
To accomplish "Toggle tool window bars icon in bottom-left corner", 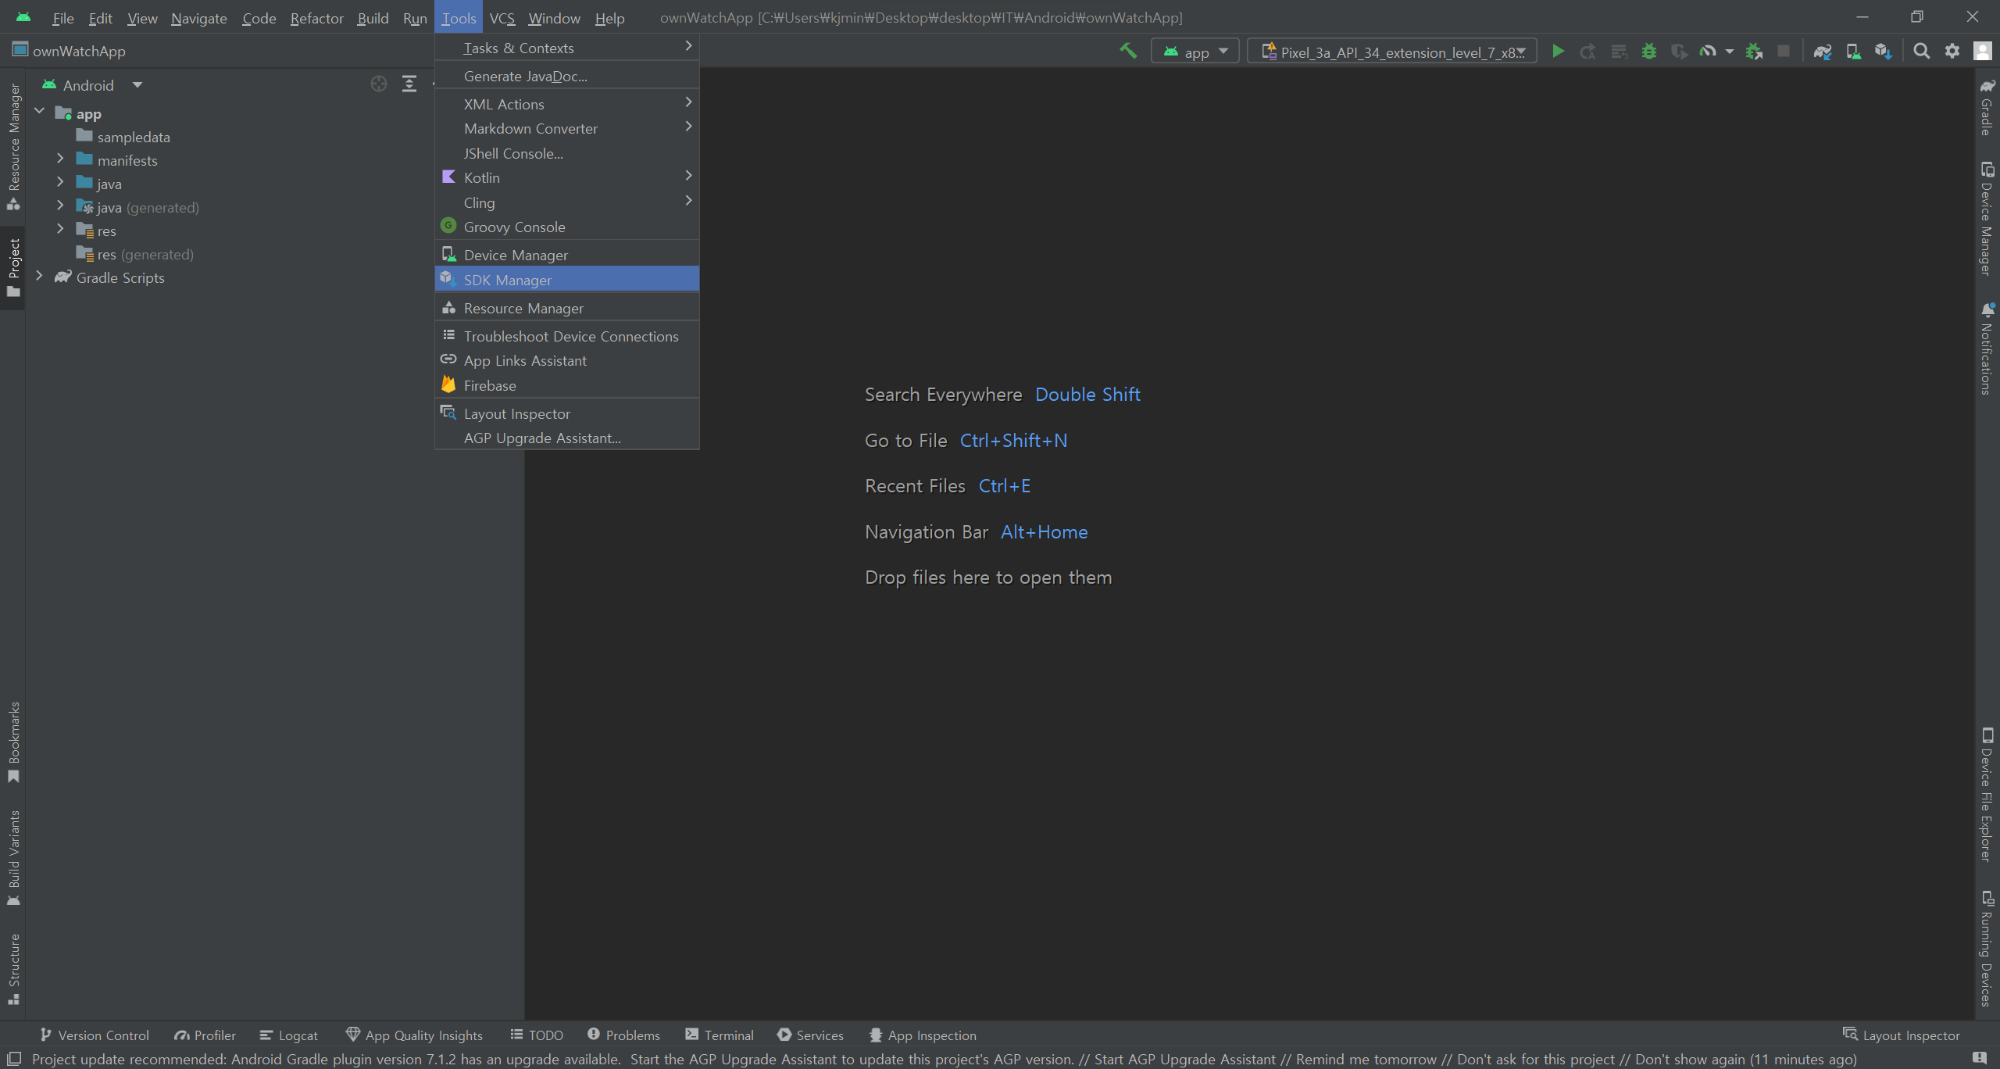I will pos(14,1059).
